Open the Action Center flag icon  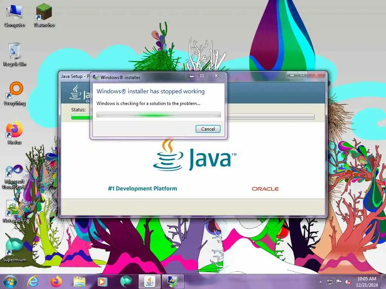point(339,282)
